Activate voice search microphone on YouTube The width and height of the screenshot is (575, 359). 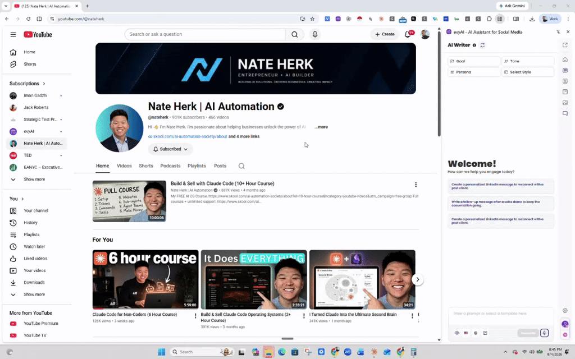[x=314, y=34]
